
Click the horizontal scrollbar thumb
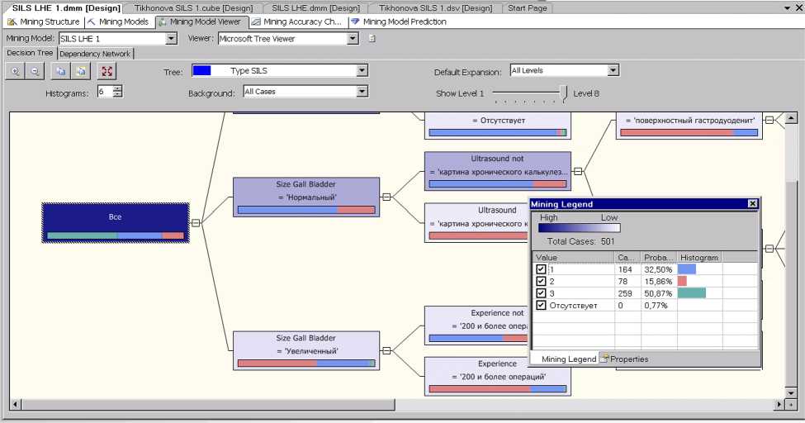pos(208,405)
